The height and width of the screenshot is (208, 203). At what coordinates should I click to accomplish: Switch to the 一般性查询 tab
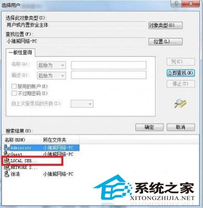click(x=20, y=52)
